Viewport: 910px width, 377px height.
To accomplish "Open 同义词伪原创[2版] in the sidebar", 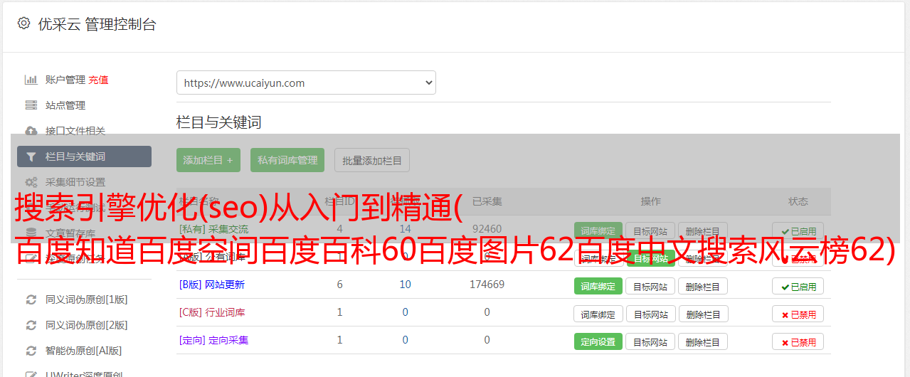I will click(87, 325).
